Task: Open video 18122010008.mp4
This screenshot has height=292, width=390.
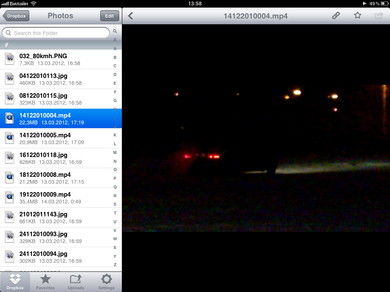Action: coord(61,178)
